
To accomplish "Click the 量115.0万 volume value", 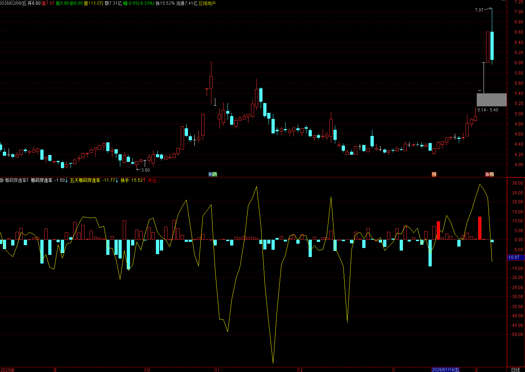I will pos(94,3).
